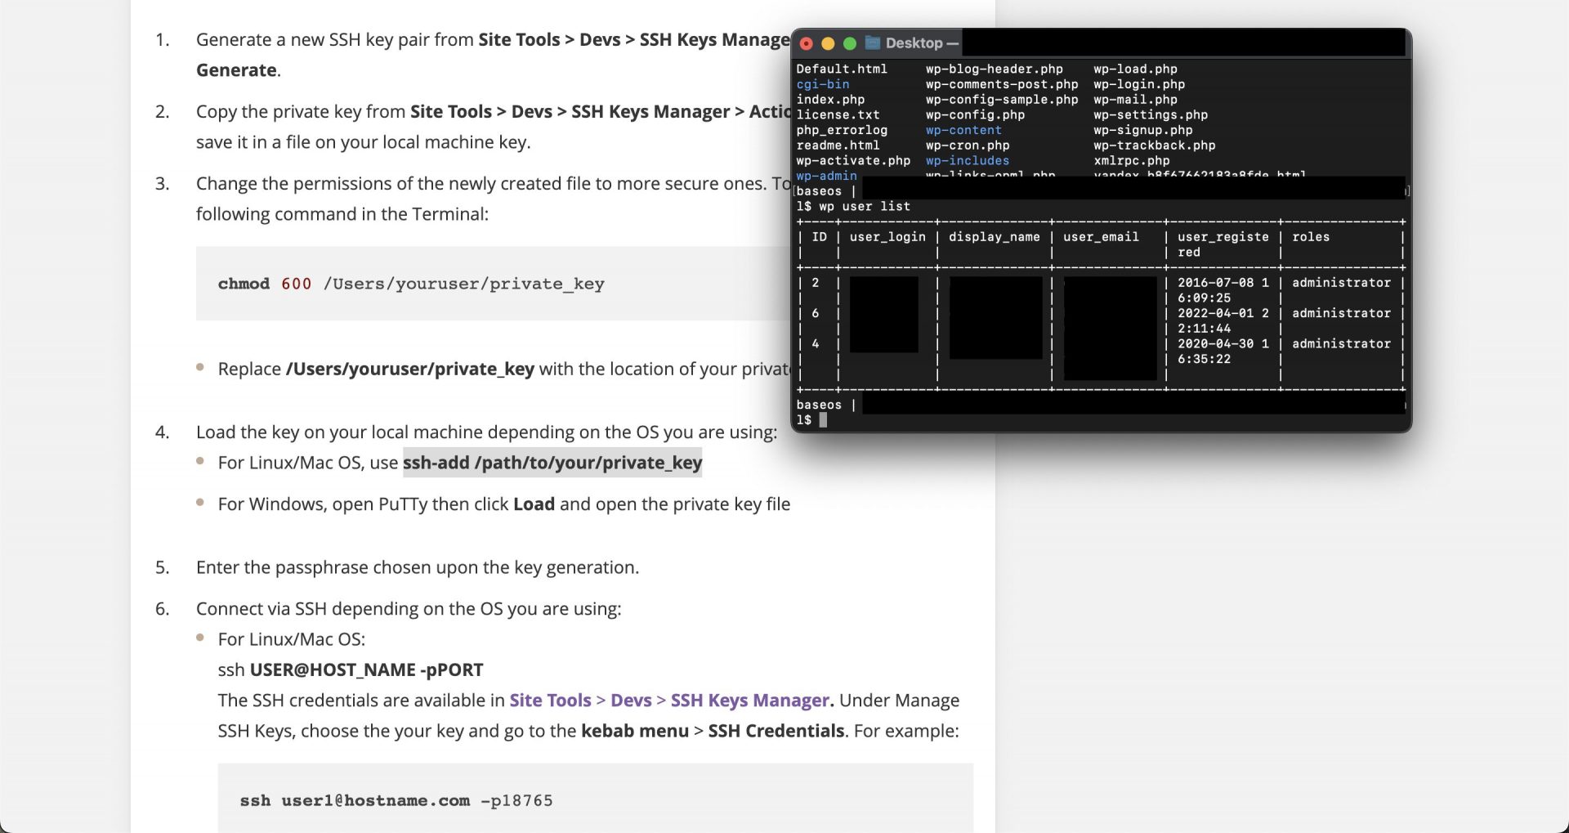Click 'license.txt' in the terminal listing

pos(838,114)
